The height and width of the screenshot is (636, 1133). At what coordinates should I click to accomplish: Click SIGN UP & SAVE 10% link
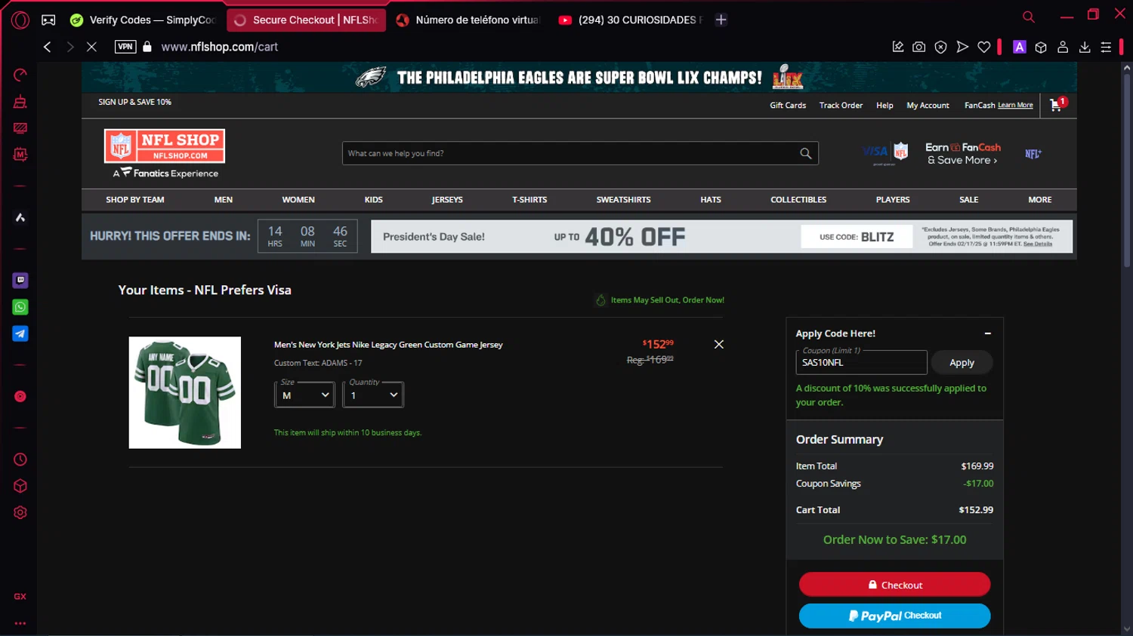tap(134, 102)
